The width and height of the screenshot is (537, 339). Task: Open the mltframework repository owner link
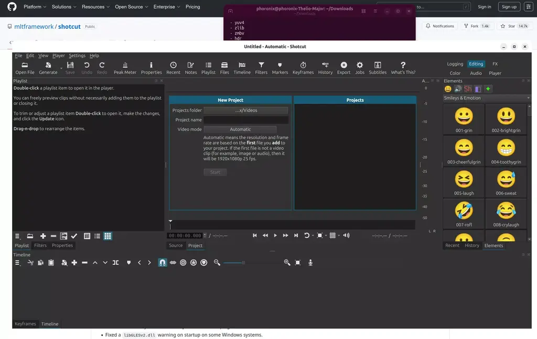tap(34, 26)
